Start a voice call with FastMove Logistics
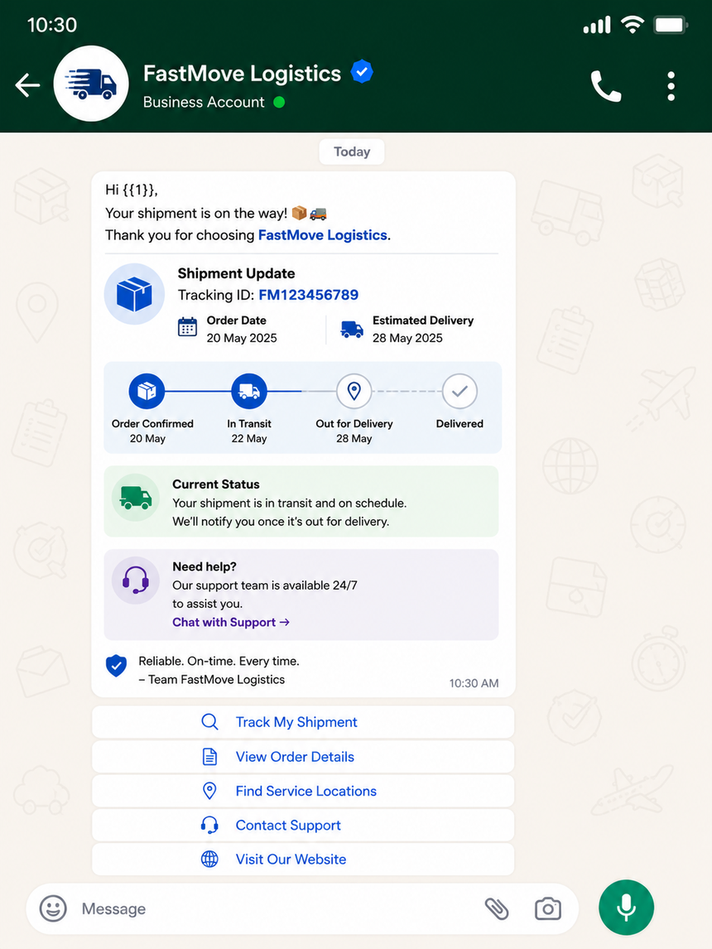This screenshot has width=712, height=949. click(605, 86)
